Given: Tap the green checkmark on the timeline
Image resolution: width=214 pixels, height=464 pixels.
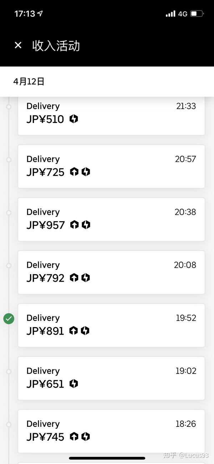Looking at the screenshot, I should pyautogui.click(x=9, y=318).
